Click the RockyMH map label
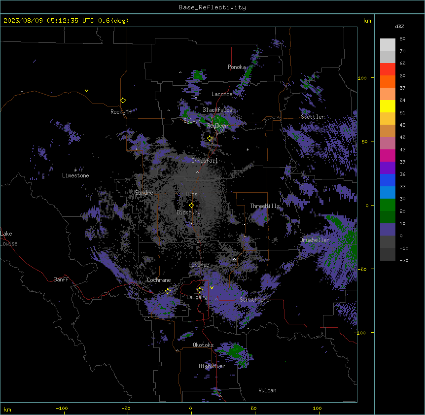This screenshot has width=425, height=415. click(x=121, y=112)
